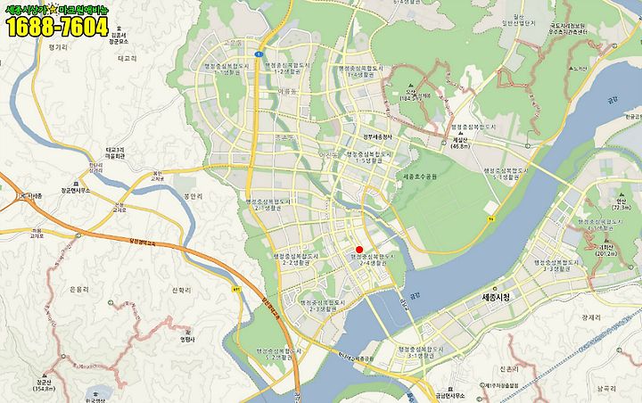Select the 세종시청 city hall marker icon
Image resolution: width=642 pixels, height=403 pixels.
[494, 289]
